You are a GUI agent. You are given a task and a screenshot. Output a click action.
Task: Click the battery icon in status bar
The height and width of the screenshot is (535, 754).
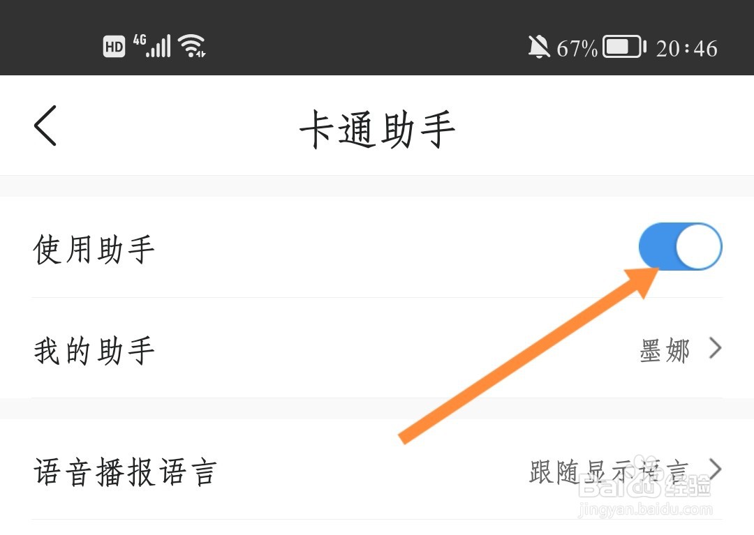pos(624,47)
